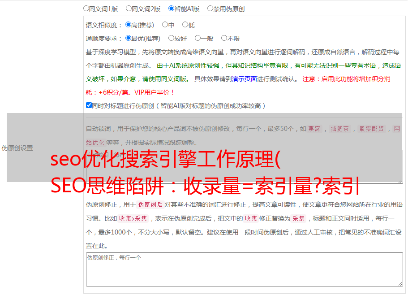The image size is (408, 295).
Task: Toggle 同时对标题进行伪原创 checkbox
Action: (x=89, y=105)
